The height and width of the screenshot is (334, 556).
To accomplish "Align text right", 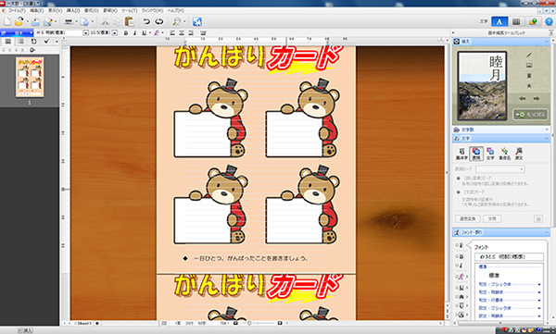I will point(191,33).
